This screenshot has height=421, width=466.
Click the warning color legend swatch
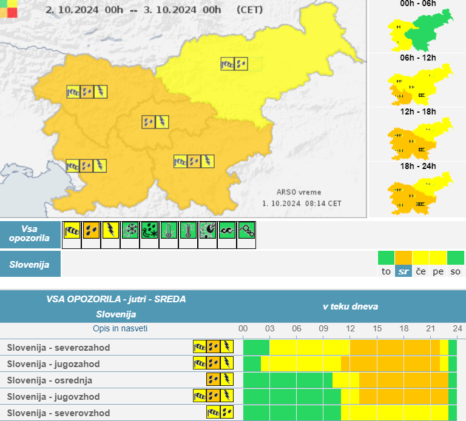pyautogui.click(x=8, y=8)
